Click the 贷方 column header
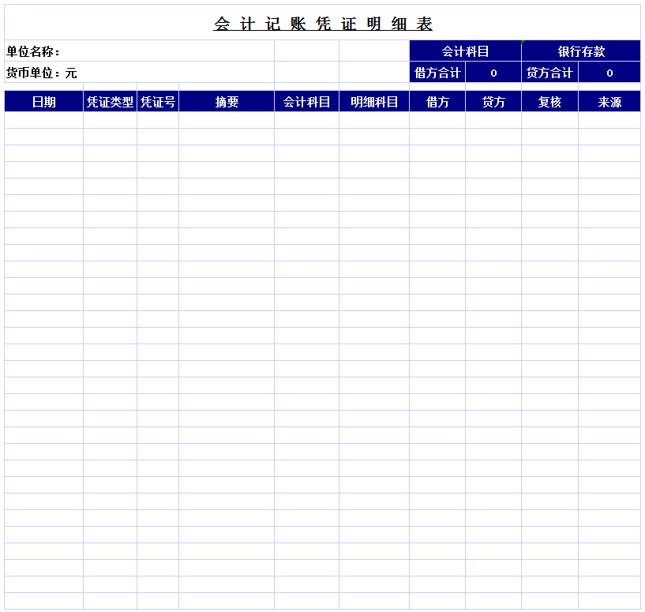This screenshot has height=612, width=645. [493, 102]
